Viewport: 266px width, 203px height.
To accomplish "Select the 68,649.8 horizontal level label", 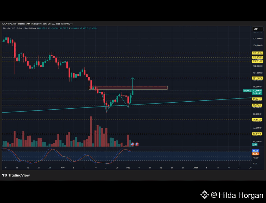I will click(x=257, y=134).
